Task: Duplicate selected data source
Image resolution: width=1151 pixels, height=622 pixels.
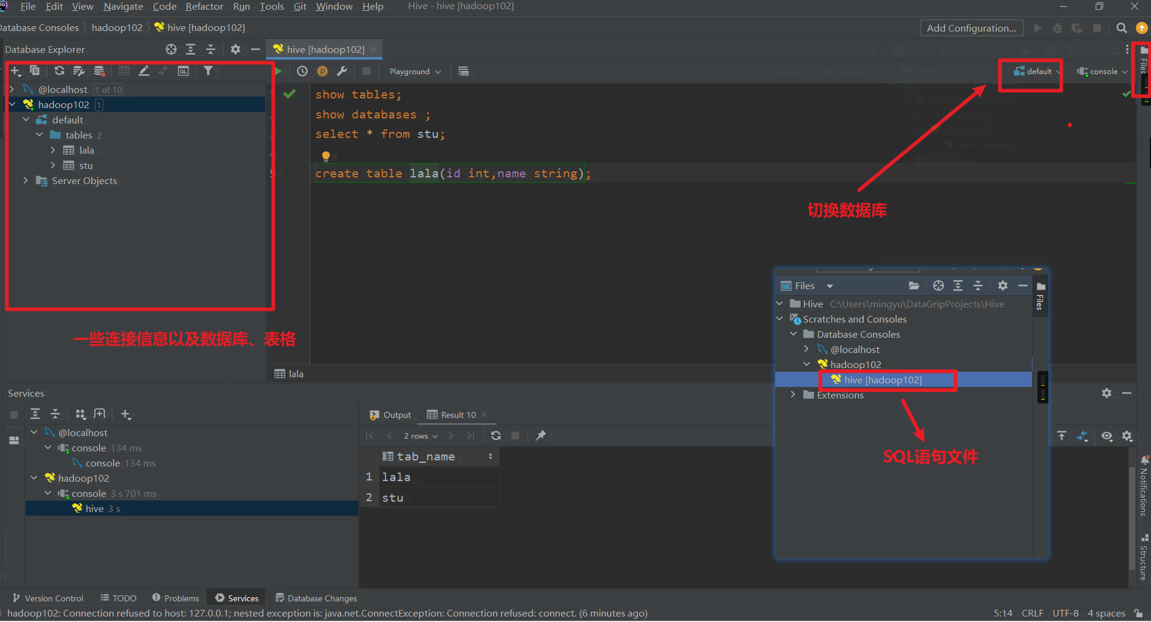Action: click(35, 70)
